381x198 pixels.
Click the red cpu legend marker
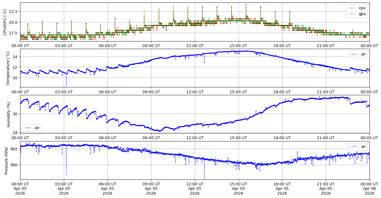(352, 8)
